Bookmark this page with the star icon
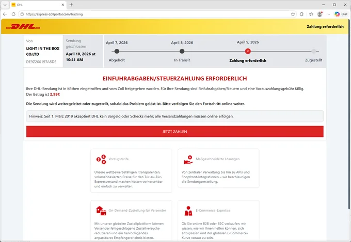 point(293,14)
